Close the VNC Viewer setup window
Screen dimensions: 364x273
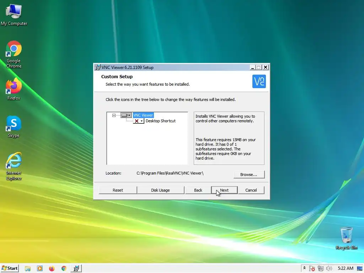tap(266, 67)
